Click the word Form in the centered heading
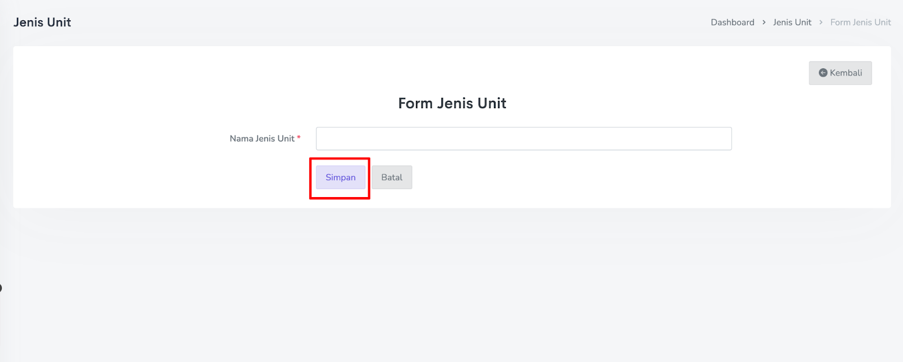903x362 pixels. tap(415, 104)
